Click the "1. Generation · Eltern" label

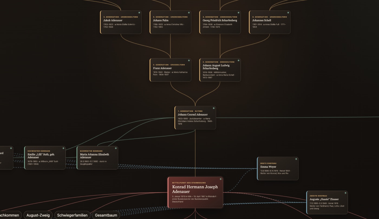190,111
